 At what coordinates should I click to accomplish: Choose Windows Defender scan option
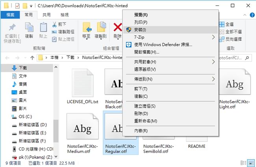coord(171,45)
